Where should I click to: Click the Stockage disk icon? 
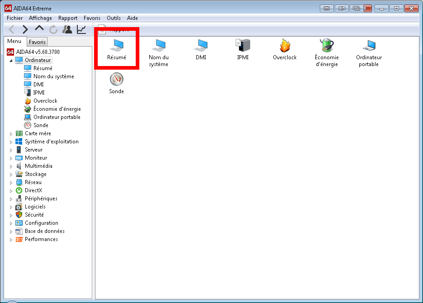19,174
